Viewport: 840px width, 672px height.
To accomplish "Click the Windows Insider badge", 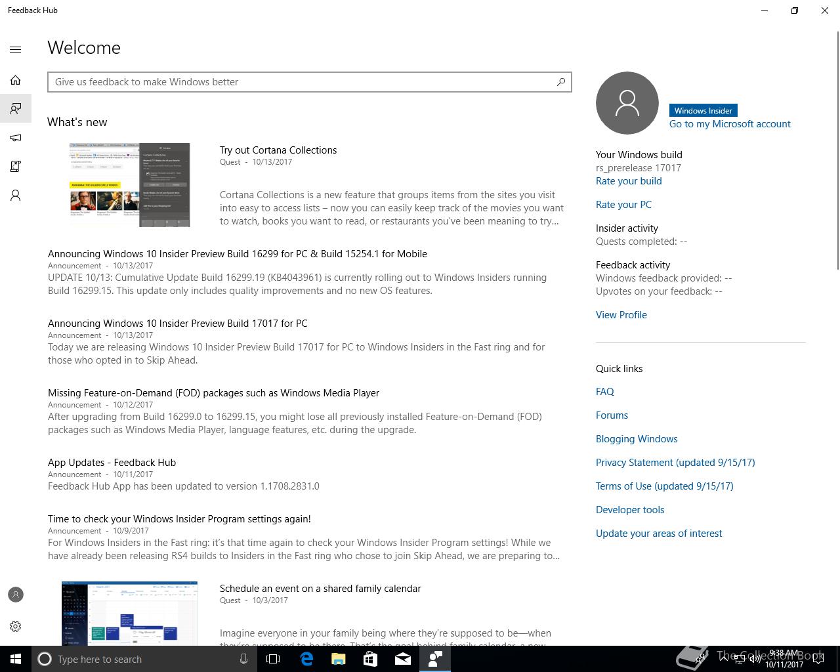I will 703,111.
